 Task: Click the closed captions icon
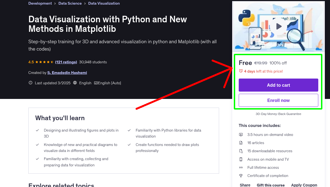tap(96, 83)
